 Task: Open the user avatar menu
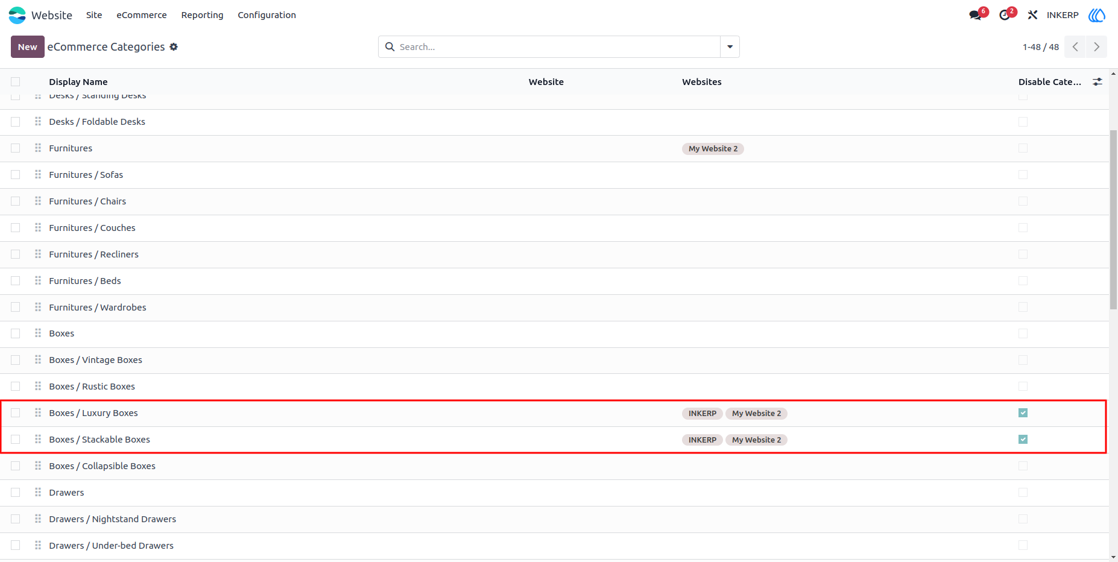(x=1097, y=15)
